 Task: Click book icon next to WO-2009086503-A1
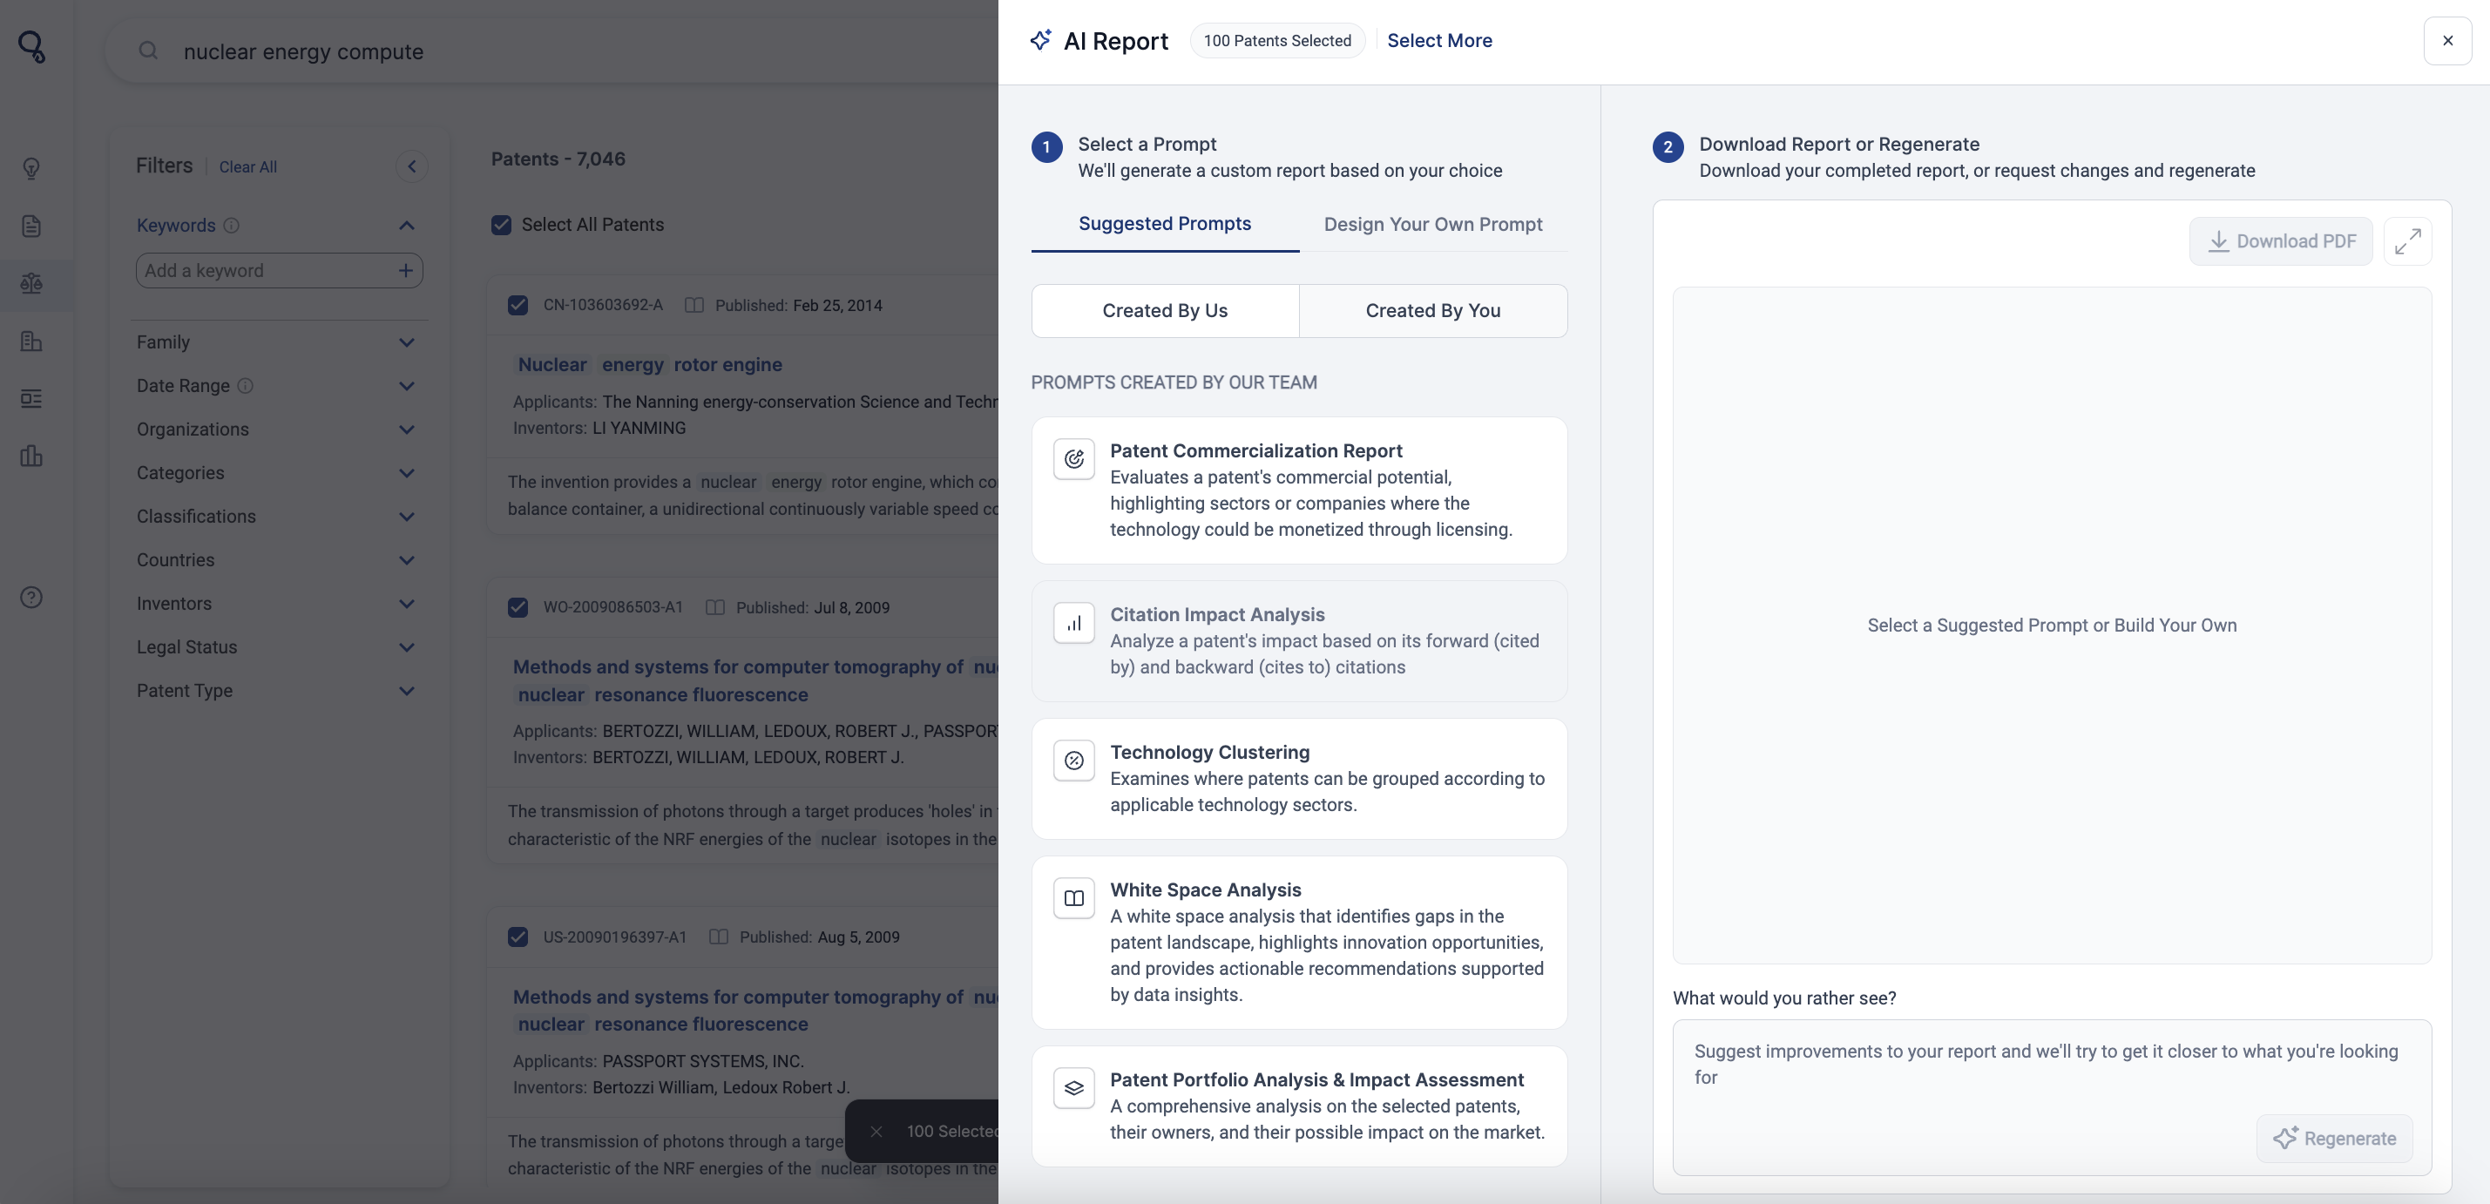(x=715, y=608)
